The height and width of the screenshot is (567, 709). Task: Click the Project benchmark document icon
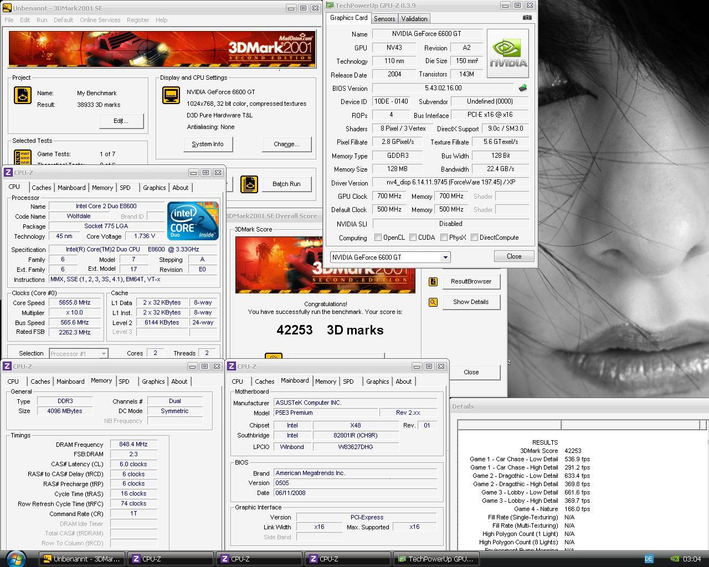point(23,95)
